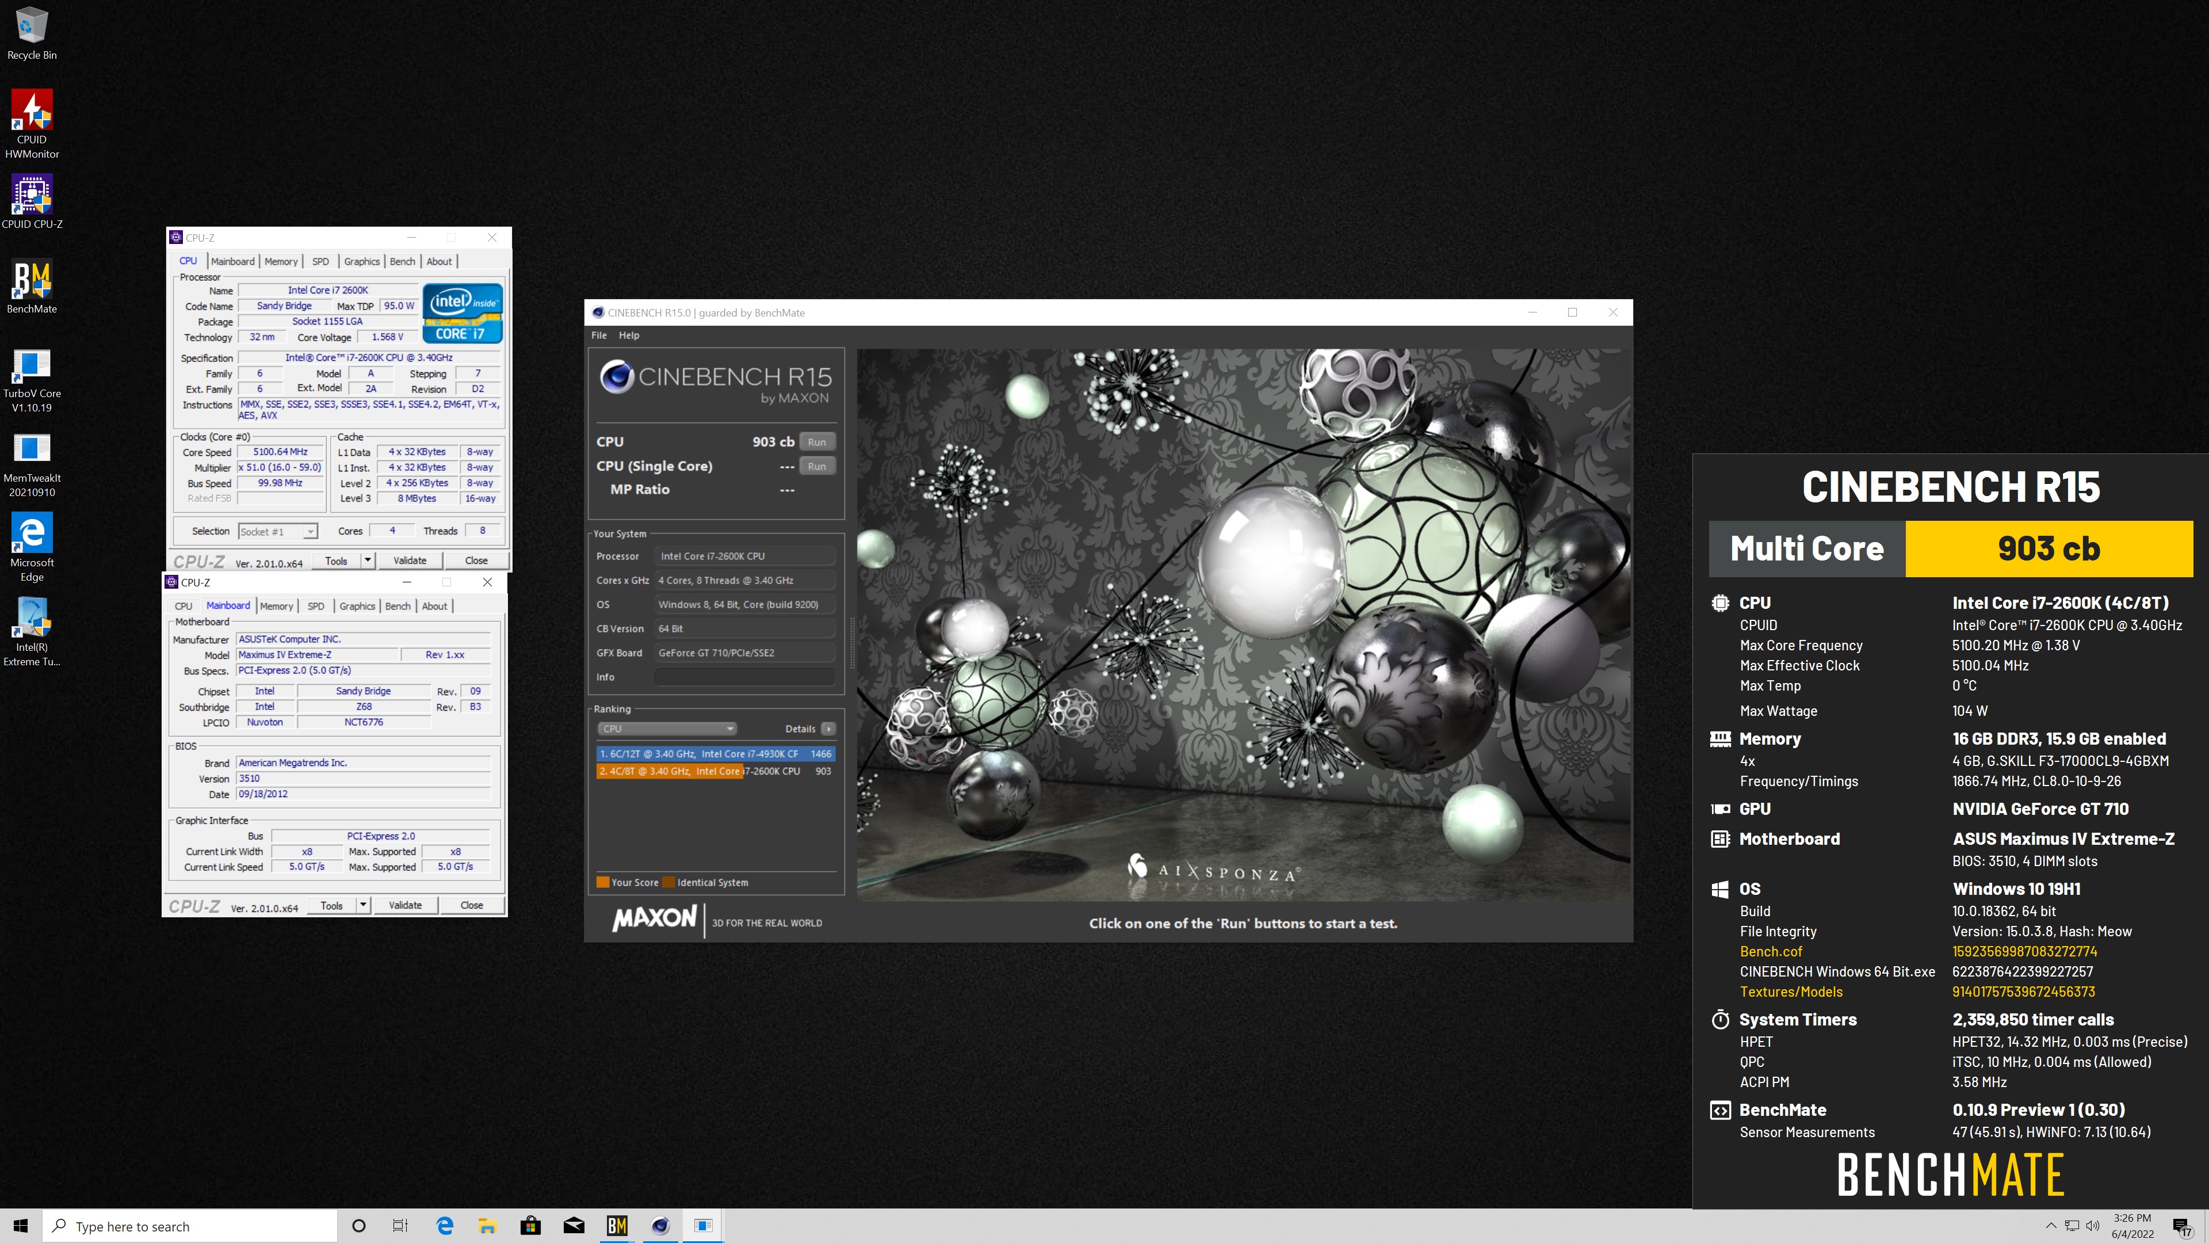Viewport: 2209px width, 1243px height.
Task: Switch to Cinebench in the taskbar
Action: pos(659,1226)
